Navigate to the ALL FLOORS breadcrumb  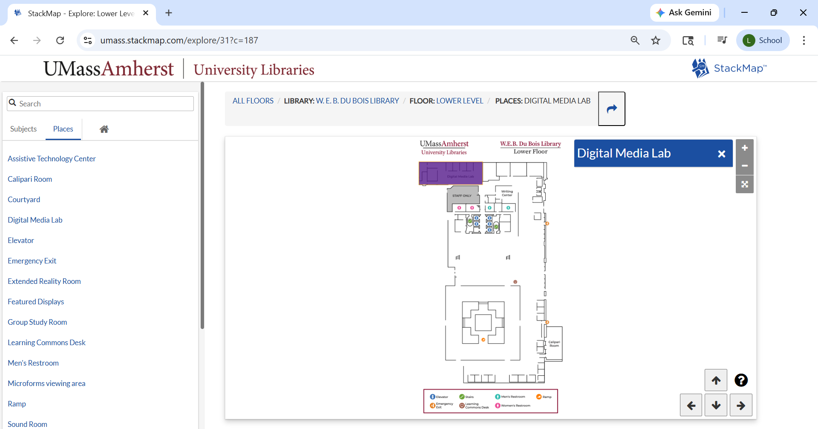253,101
